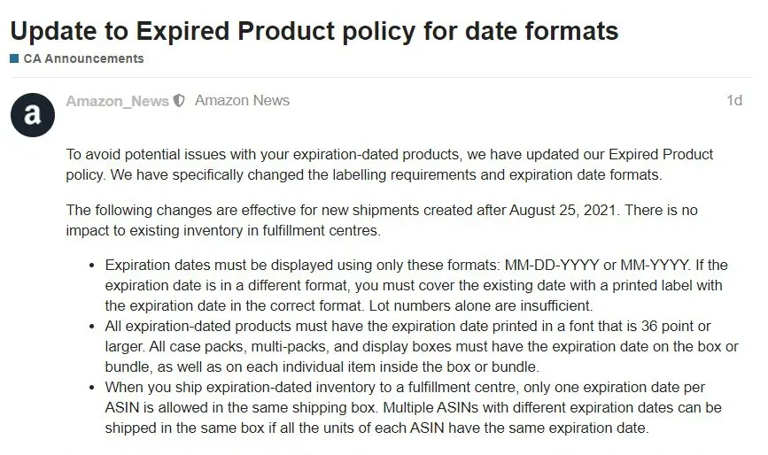
Task: Open the Amazon_News username link
Action: pos(117,101)
